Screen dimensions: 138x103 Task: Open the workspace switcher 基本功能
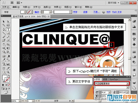pos(114,3)
